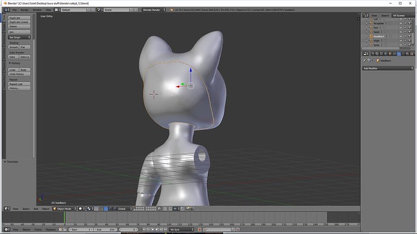The width and height of the screenshot is (417, 234).
Task: Click the Undo History button
Action: click(19, 74)
